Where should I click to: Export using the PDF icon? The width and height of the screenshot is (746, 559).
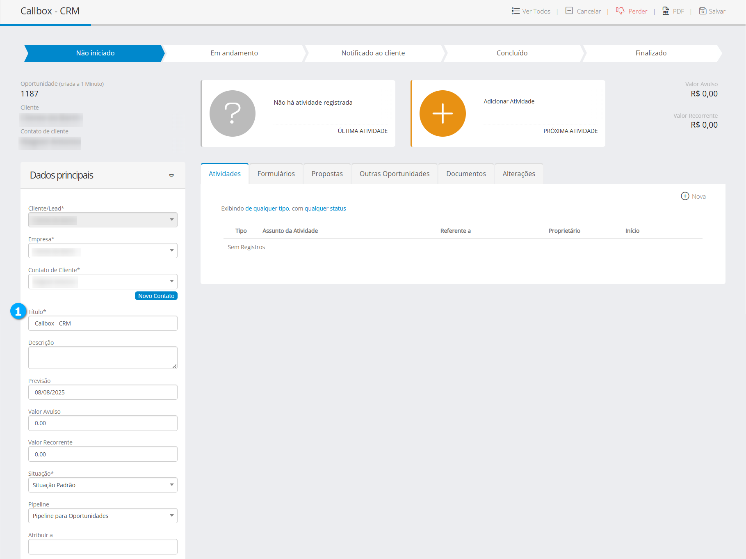click(x=666, y=11)
